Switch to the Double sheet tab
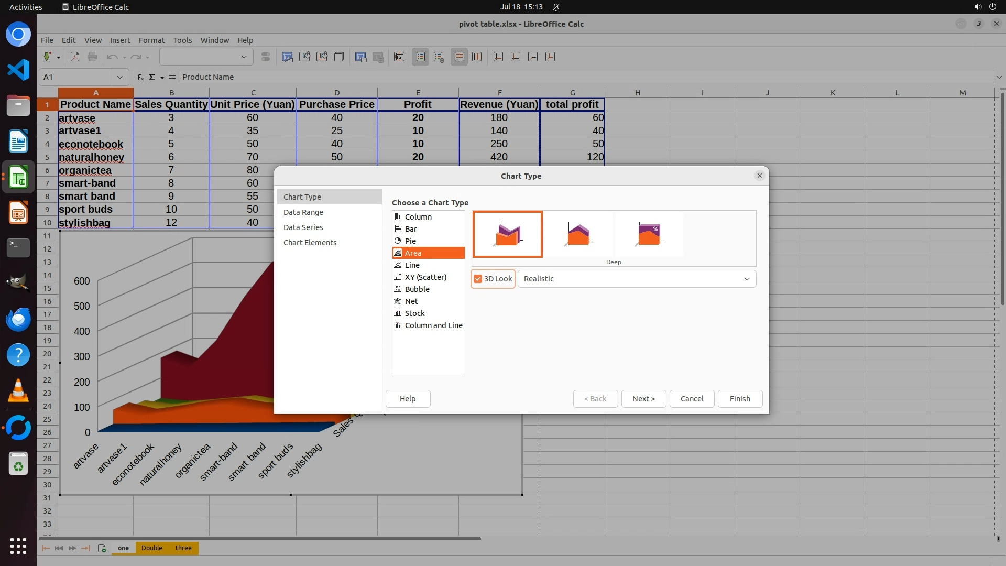The image size is (1006, 566). 151,548
